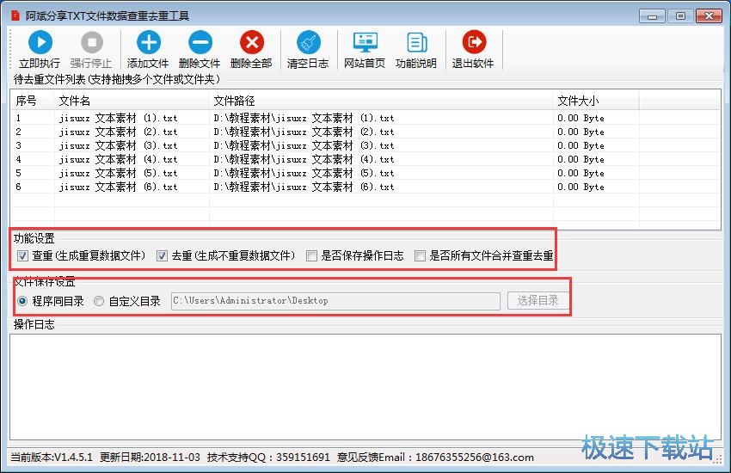Screen dimensions: 731x473
Task: Uncheck the 去重 deduplicate checkbox
Action: 162,255
